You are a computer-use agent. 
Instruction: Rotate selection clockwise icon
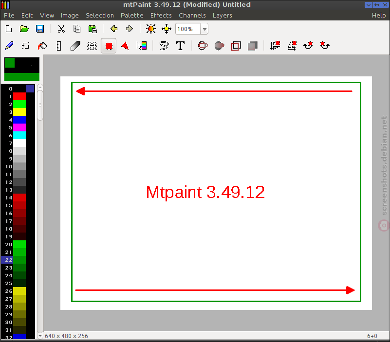308,45
